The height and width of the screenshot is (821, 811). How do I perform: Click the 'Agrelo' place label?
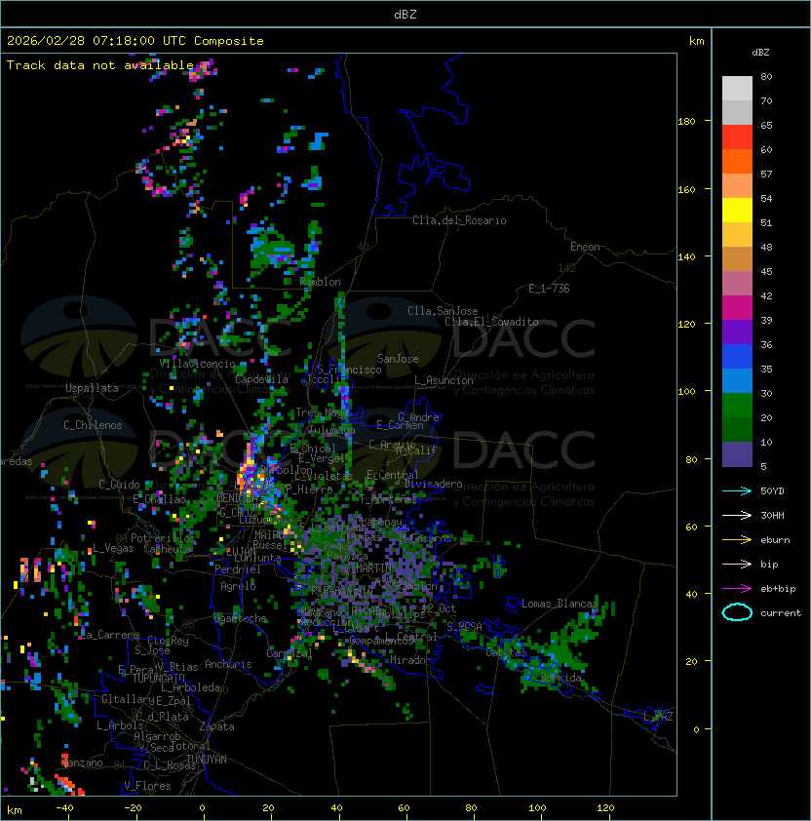pos(238,586)
